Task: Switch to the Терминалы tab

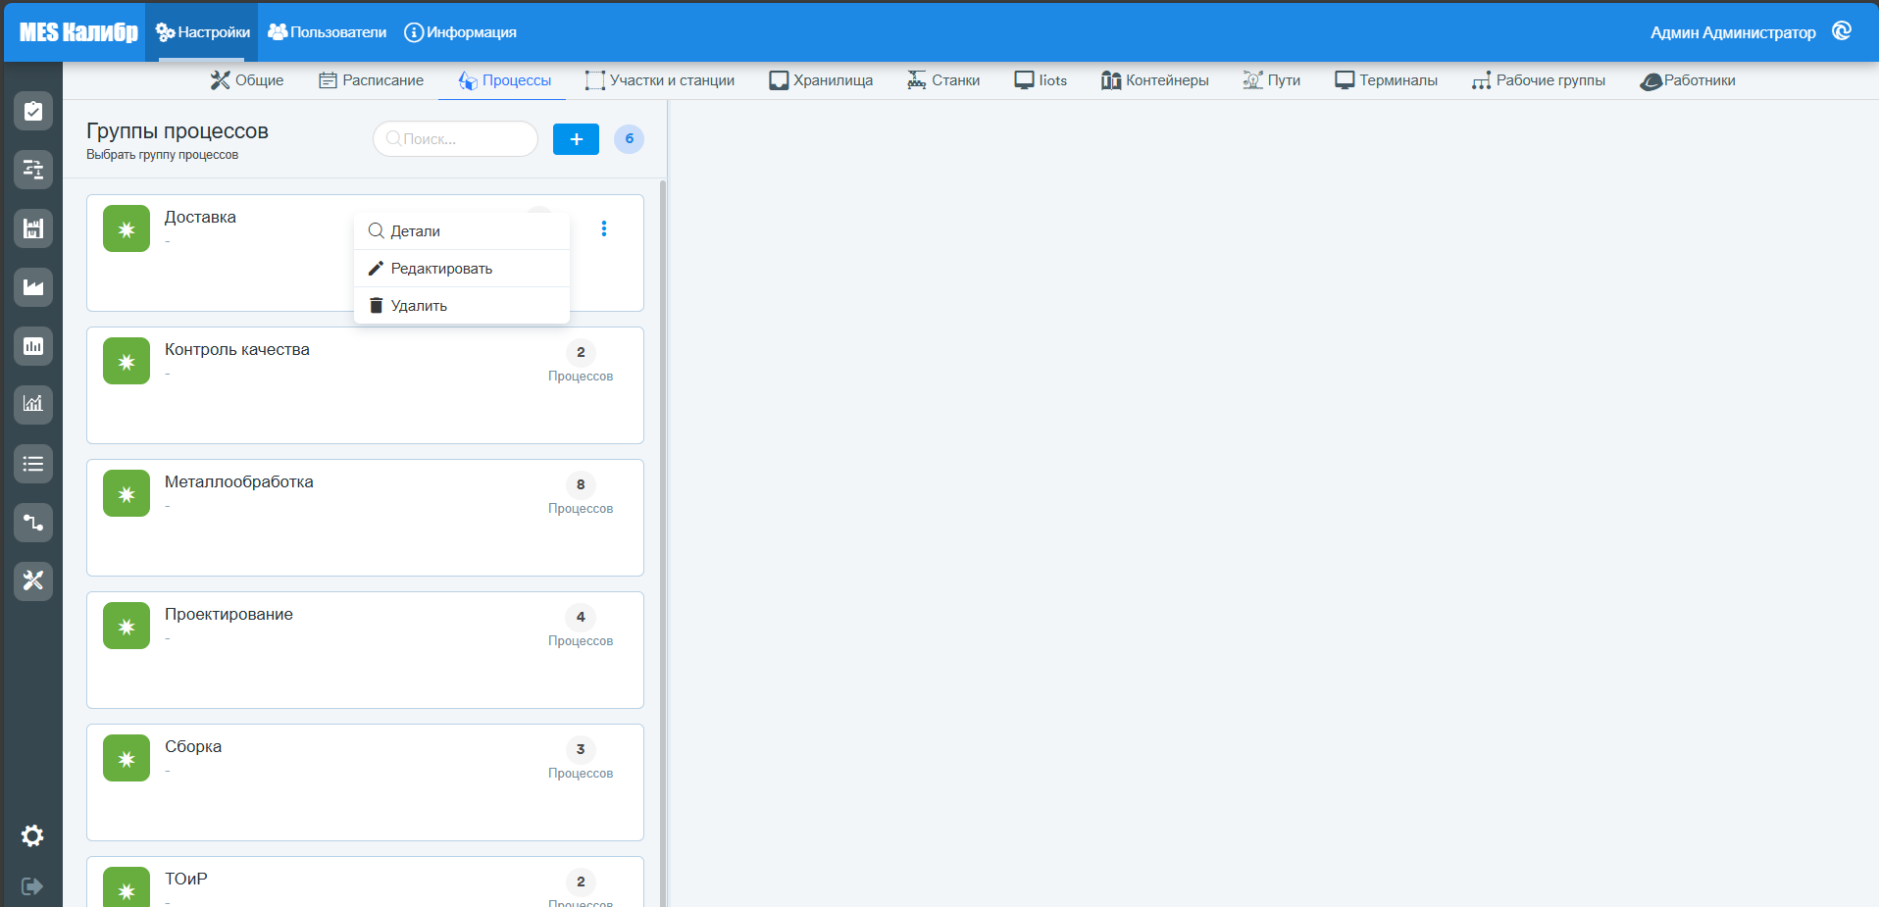Action: pyautogui.click(x=1386, y=80)
